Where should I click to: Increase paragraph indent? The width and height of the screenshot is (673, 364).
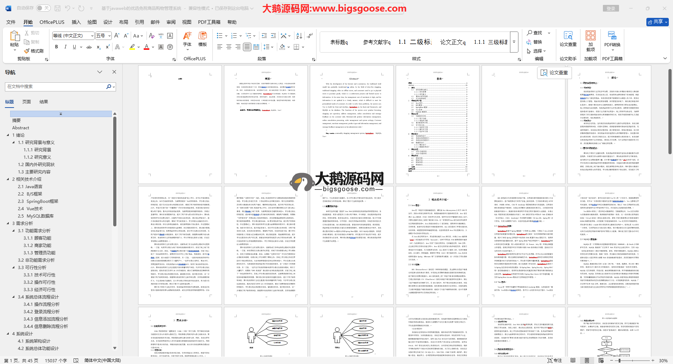273,36
